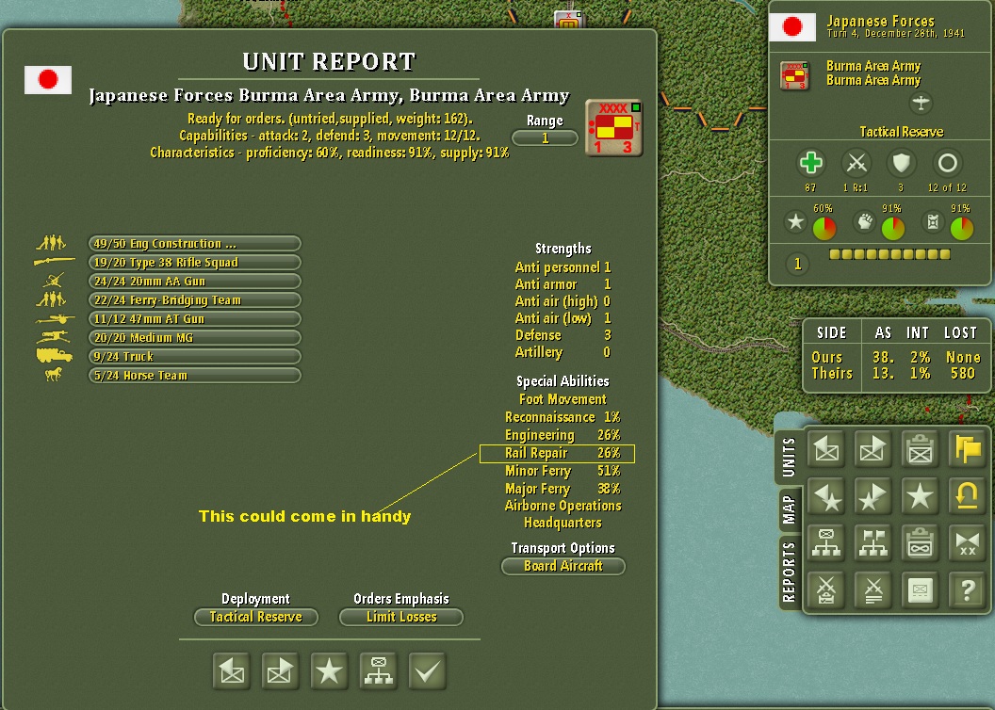Click the star proficiency icon beside 60%

(x=795, y=222)
